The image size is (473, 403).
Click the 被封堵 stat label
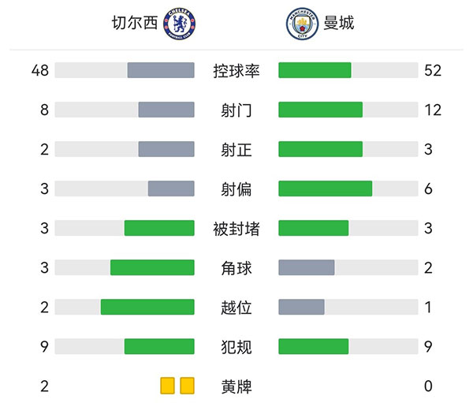(x=236, y=228)
